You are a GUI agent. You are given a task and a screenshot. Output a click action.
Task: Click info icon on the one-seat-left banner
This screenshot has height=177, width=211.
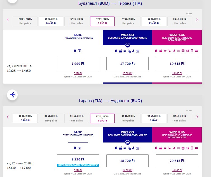pyautogui.click(x=96, y=165)
